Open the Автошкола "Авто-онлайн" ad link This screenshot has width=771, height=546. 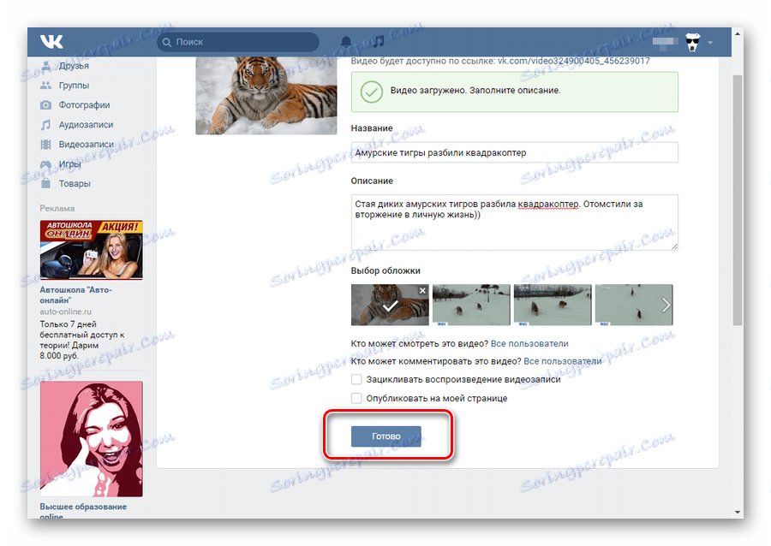(x=75, y=295)
